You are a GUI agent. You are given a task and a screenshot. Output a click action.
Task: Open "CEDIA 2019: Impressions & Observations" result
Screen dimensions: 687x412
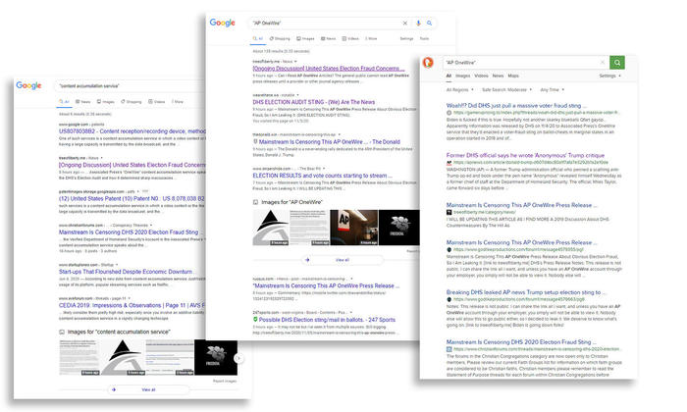coord(132,305)
